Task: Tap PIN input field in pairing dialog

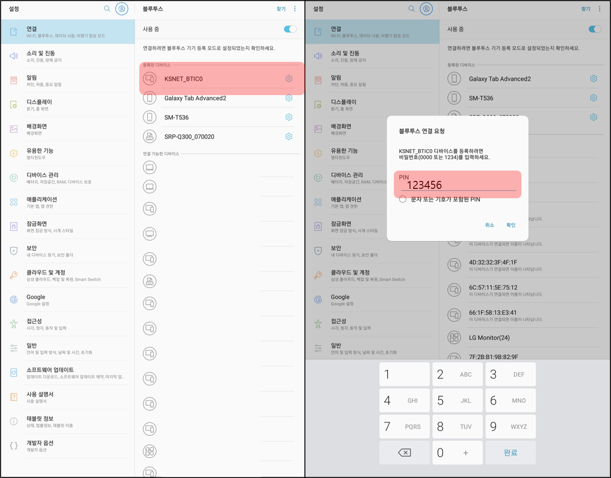Action: coord(458,185)
